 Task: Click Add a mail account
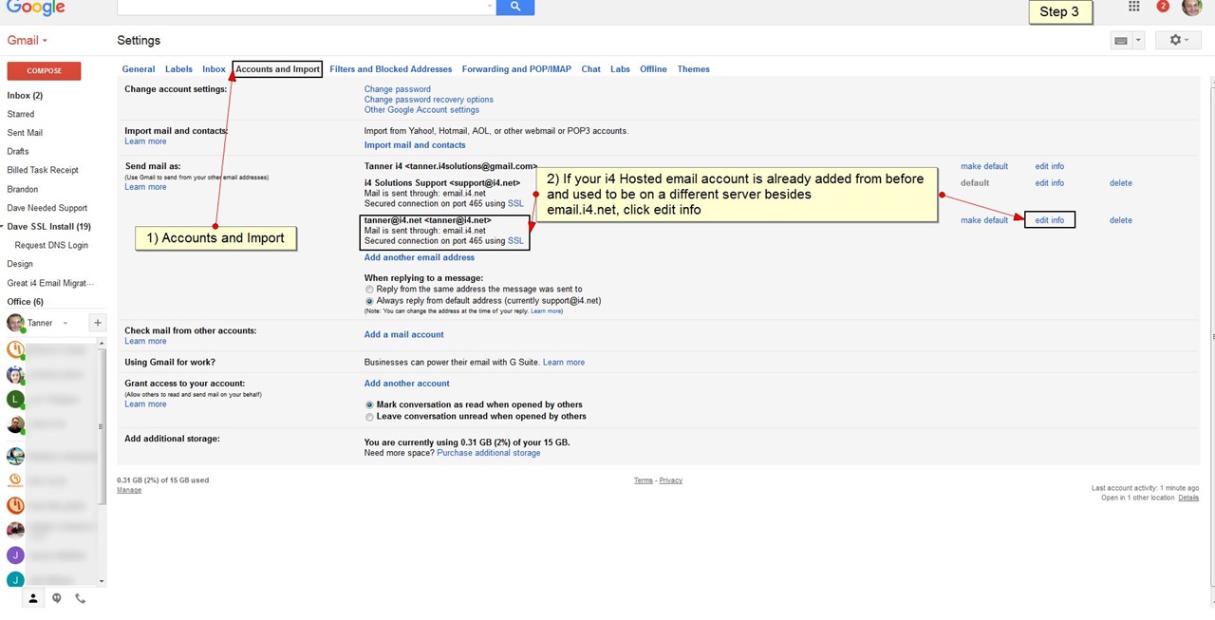click(x=403, y=334)
